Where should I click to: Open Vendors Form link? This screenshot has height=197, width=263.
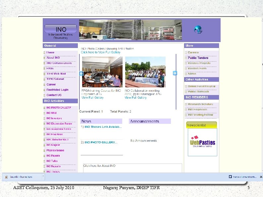coord(197,68)
